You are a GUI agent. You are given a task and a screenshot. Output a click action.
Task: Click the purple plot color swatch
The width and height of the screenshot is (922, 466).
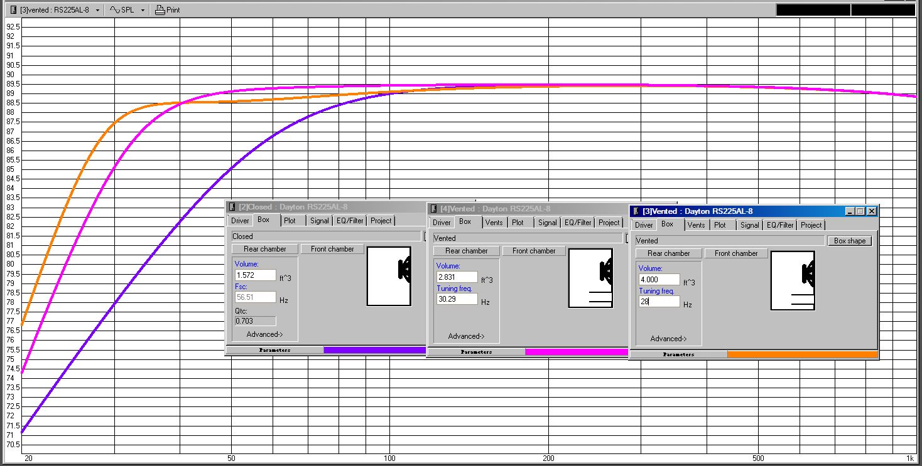[x=374, y=350]
